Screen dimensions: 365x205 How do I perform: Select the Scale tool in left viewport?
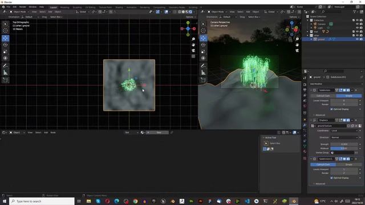point(5,52)
